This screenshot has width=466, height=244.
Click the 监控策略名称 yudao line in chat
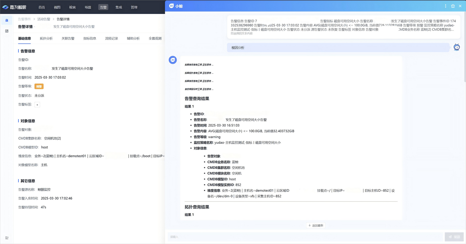point(237,143)
